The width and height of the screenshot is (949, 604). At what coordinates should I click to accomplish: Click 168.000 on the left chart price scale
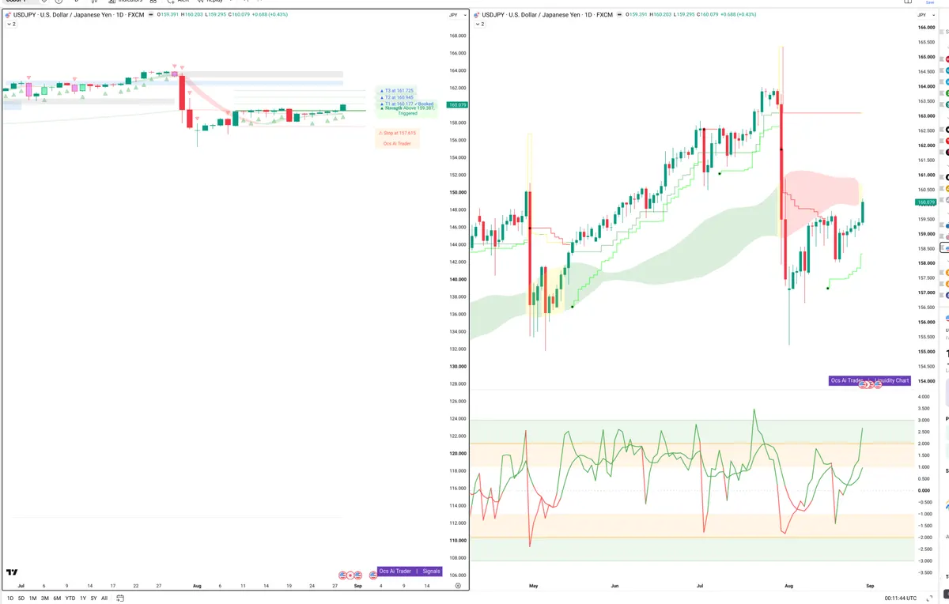tap(457, 36)
